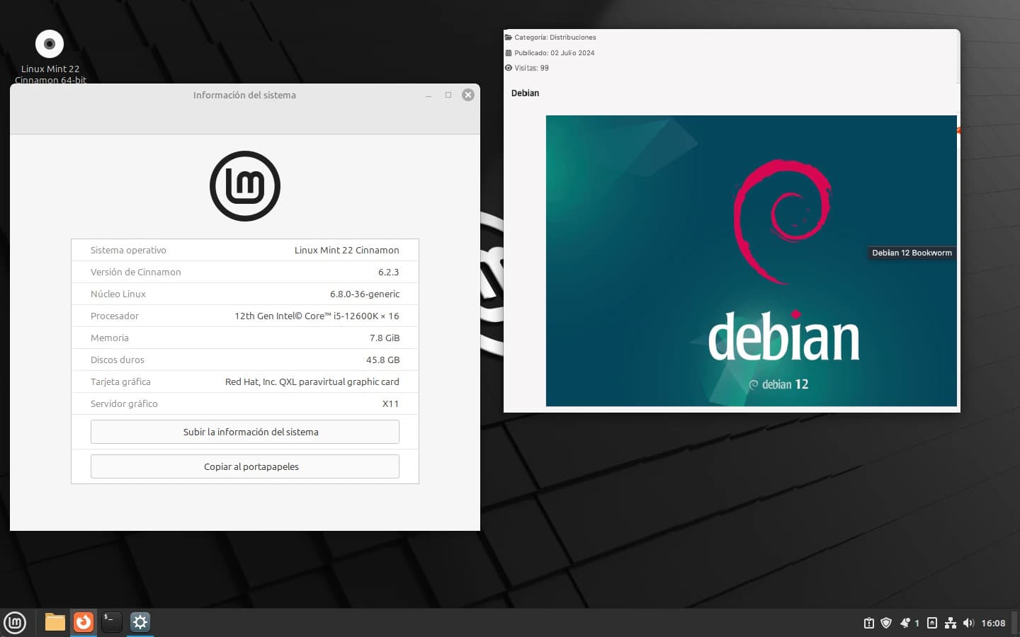Viewport: 1020px width, 637px height.
Task: Click Subir la información del sistema button
Action: click(245, 432)
